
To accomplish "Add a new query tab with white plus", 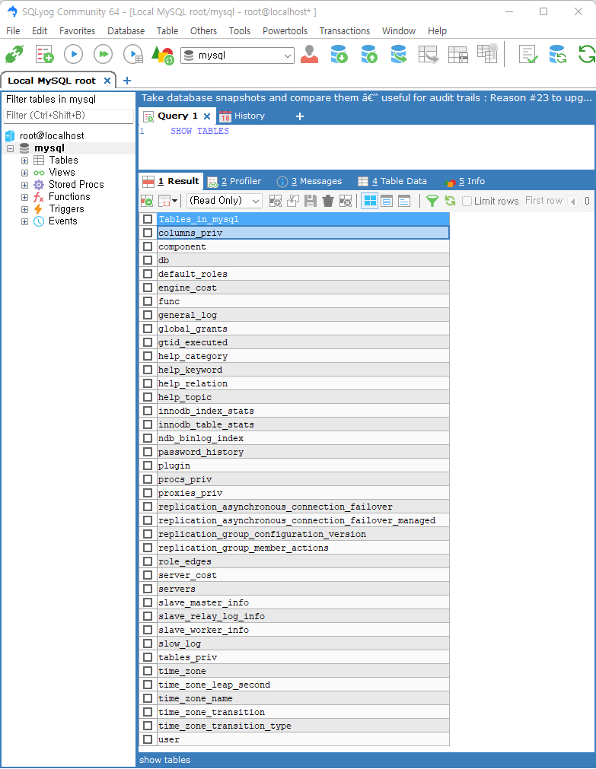I will 300,116.
